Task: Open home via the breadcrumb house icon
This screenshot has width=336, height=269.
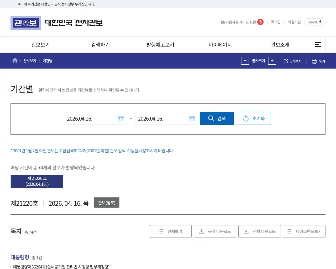Action: (15, 60)
